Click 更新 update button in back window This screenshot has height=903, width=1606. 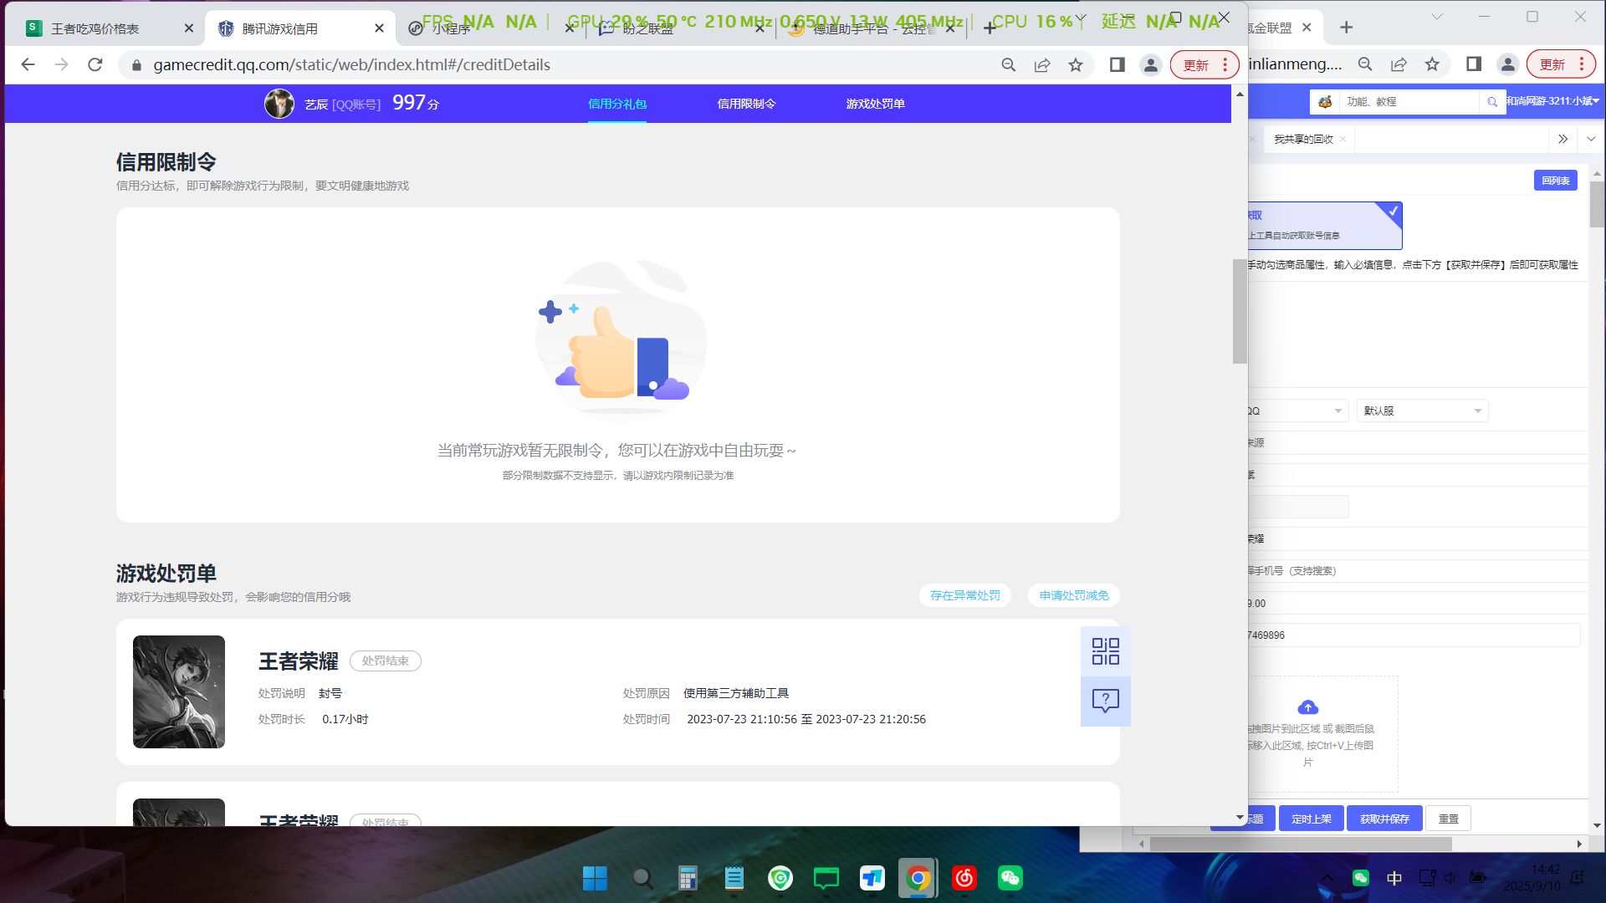[1561, 64]
